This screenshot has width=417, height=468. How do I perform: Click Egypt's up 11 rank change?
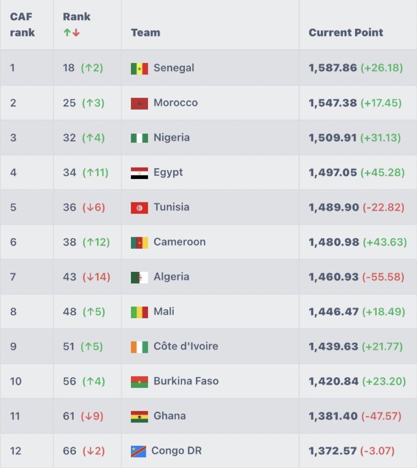(x=95, y=173)
